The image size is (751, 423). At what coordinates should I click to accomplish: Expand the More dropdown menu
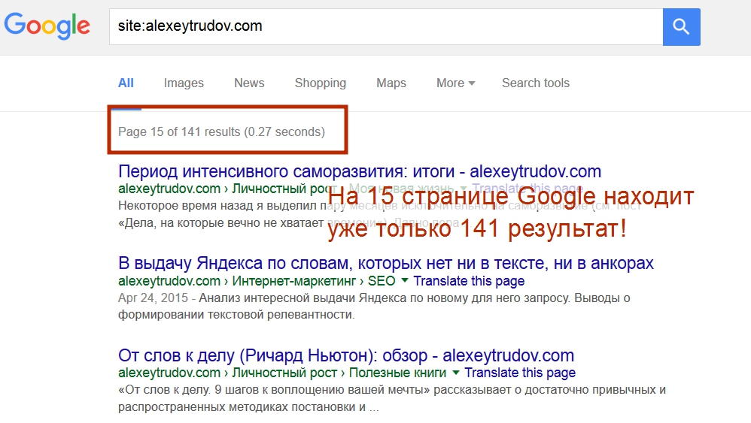pyautogui.click(x=455, y=83)
